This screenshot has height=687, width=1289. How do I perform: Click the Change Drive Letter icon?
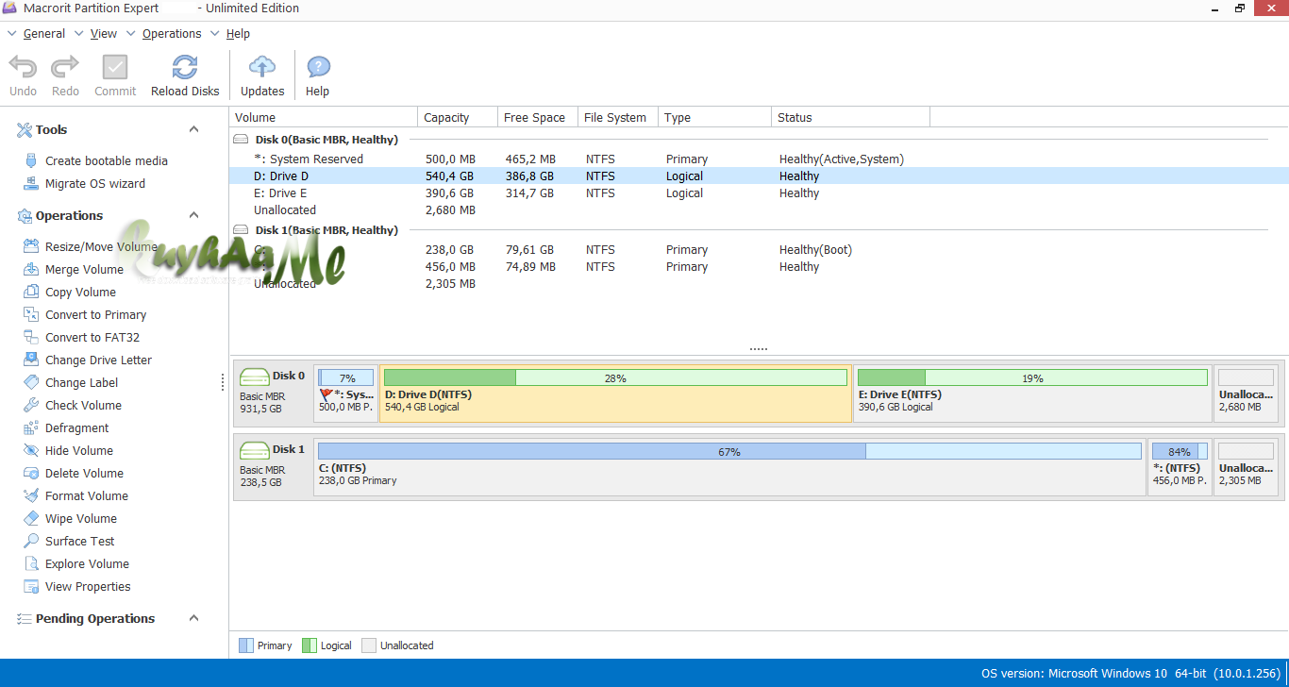tap(30, 360)
